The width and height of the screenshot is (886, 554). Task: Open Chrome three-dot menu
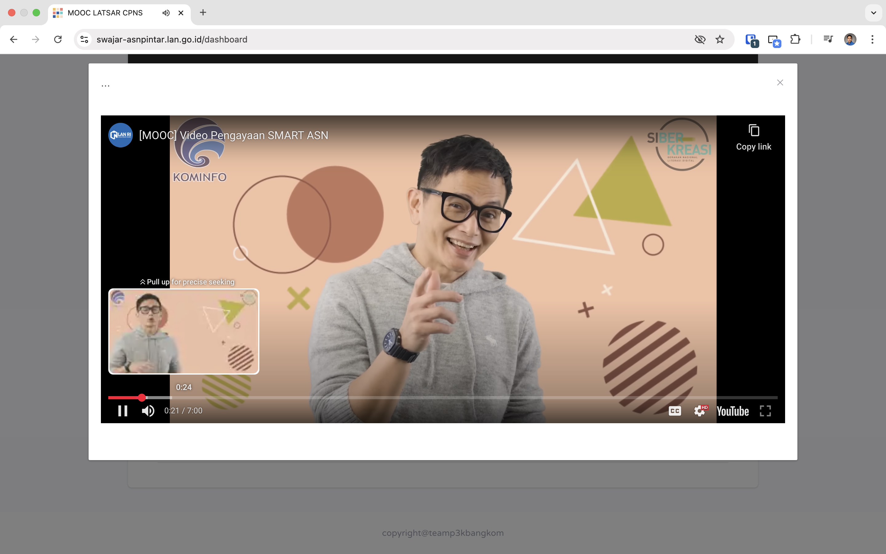point(872,39)
